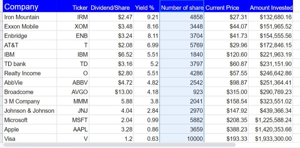Viewport: 300px width, 148px height.
Task: Select the 4858 shares cell
Action: point(182,17)
